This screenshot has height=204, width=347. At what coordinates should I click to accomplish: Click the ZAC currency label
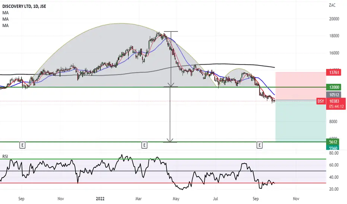click(332, 5)
